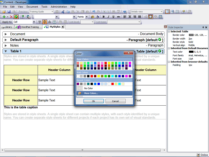Click the vertical align top icon

(40, 22)
